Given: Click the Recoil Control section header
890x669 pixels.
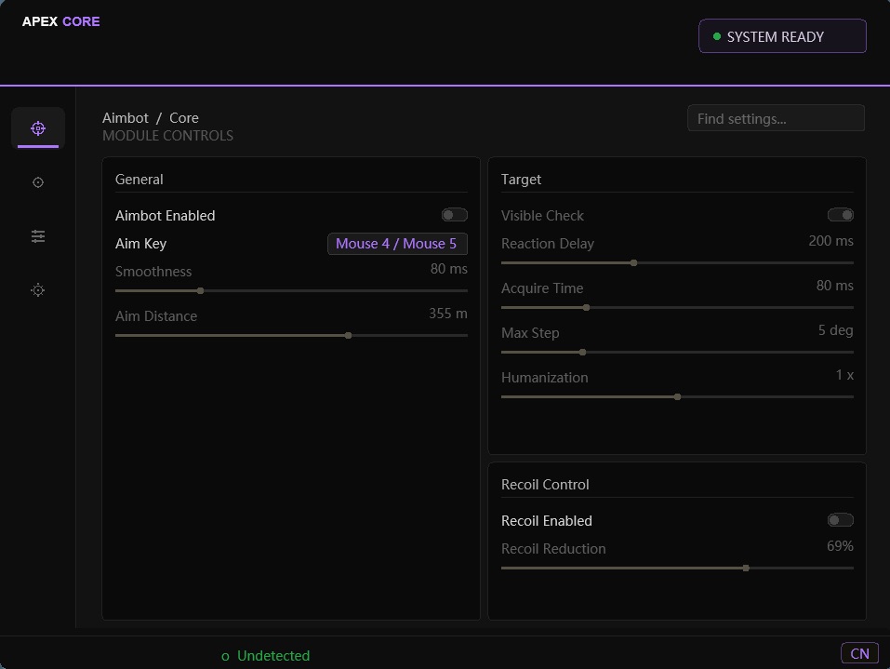Looking at the screenshot, I should point(545,485).
